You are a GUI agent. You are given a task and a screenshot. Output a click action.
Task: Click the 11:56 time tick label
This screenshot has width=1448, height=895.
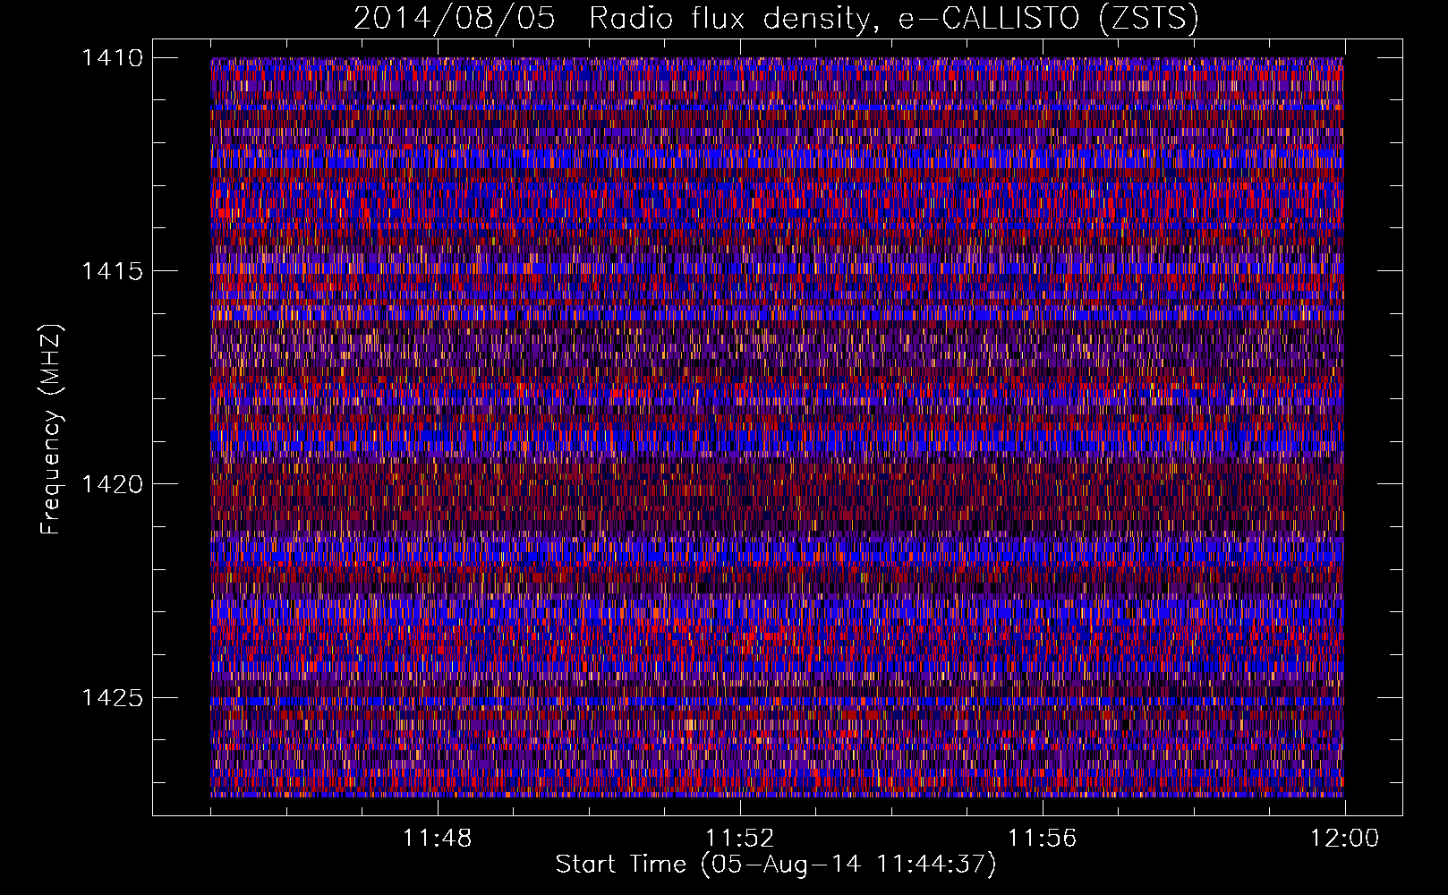(x=1042, y=839)
